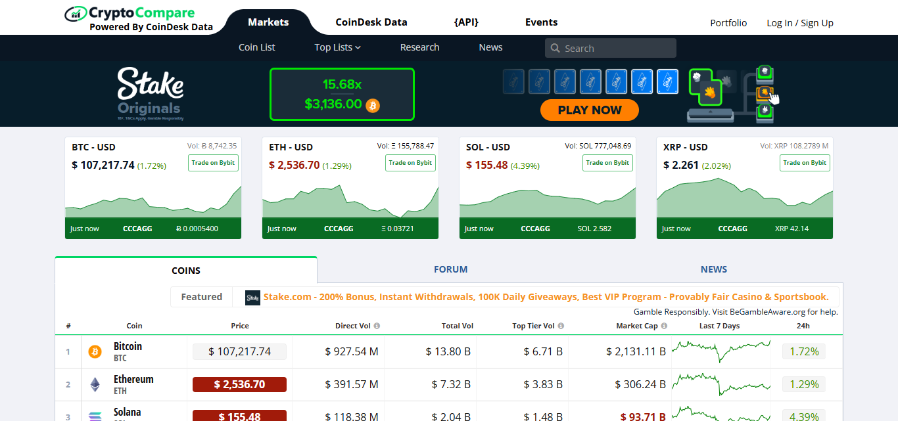Click Bitcoin market cap $ 2,131.11 B
The height and width of the screenshot is (421, 898).
636,351
